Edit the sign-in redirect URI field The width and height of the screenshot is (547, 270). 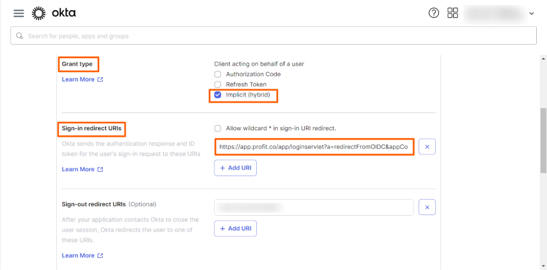(314, 147)
